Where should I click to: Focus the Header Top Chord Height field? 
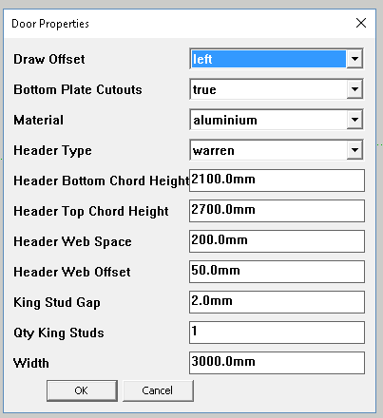(x=277, y=211)
